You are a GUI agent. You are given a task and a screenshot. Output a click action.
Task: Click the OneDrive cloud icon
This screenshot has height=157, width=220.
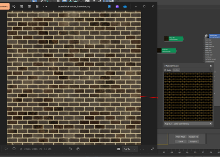(x=125, y=6)
